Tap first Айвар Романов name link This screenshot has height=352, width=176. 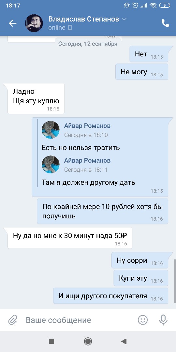87,126
